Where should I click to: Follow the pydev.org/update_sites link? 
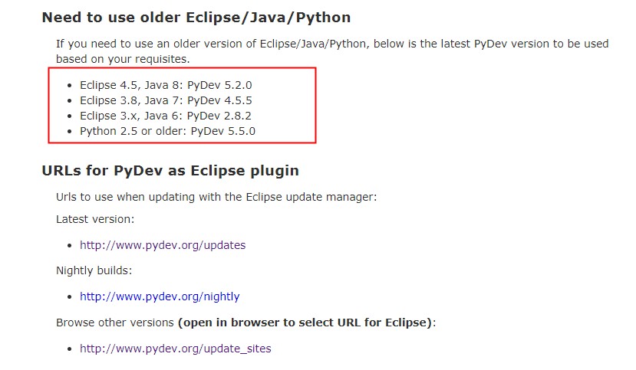pos(175,349)
